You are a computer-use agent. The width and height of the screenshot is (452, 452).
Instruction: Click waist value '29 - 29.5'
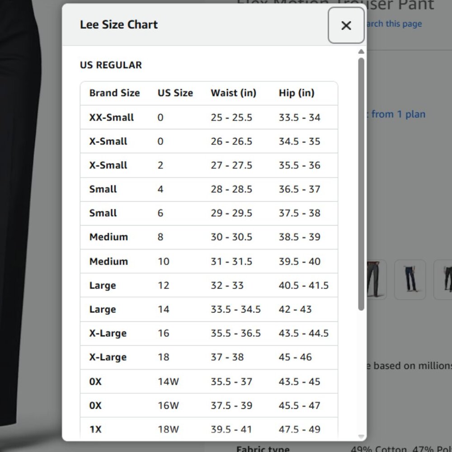tap(231, 213)
